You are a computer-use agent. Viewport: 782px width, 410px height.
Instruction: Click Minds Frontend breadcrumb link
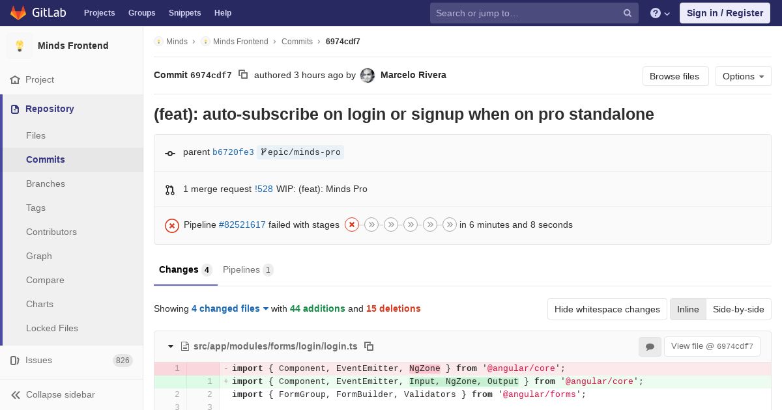coord(240,42)
